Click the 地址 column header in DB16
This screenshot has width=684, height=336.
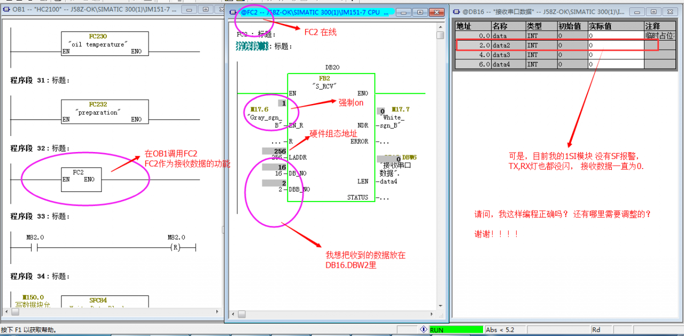click(x=472, y=26)
